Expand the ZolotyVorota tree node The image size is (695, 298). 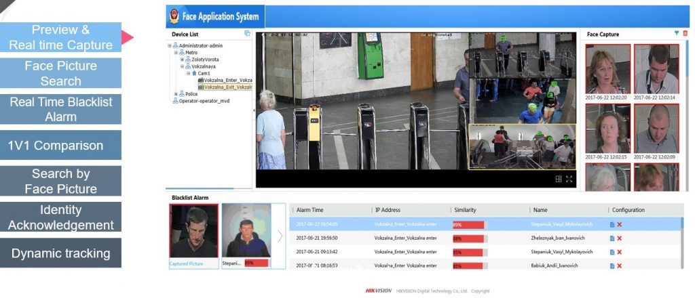coord(182,59)
